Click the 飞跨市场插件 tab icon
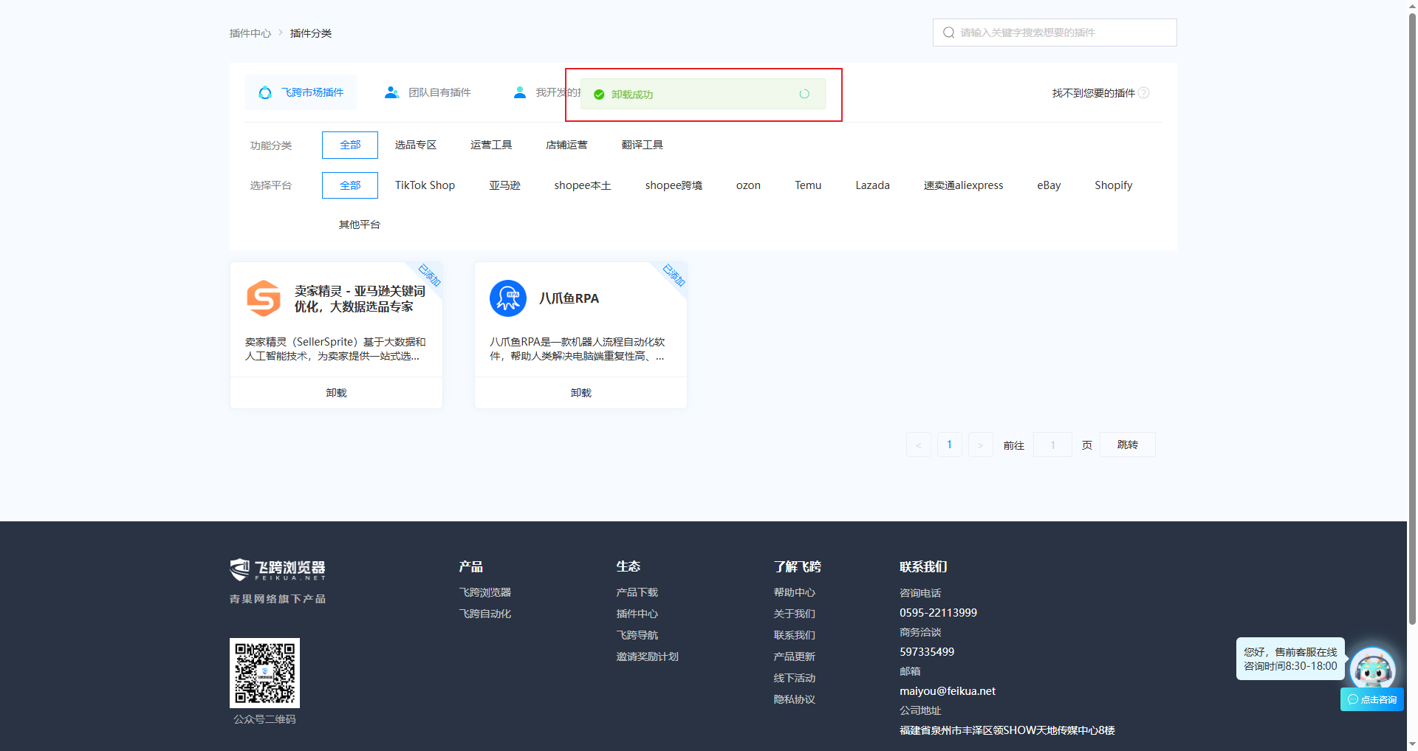This screenshot has width=1418, height=751. coord(265,92)
